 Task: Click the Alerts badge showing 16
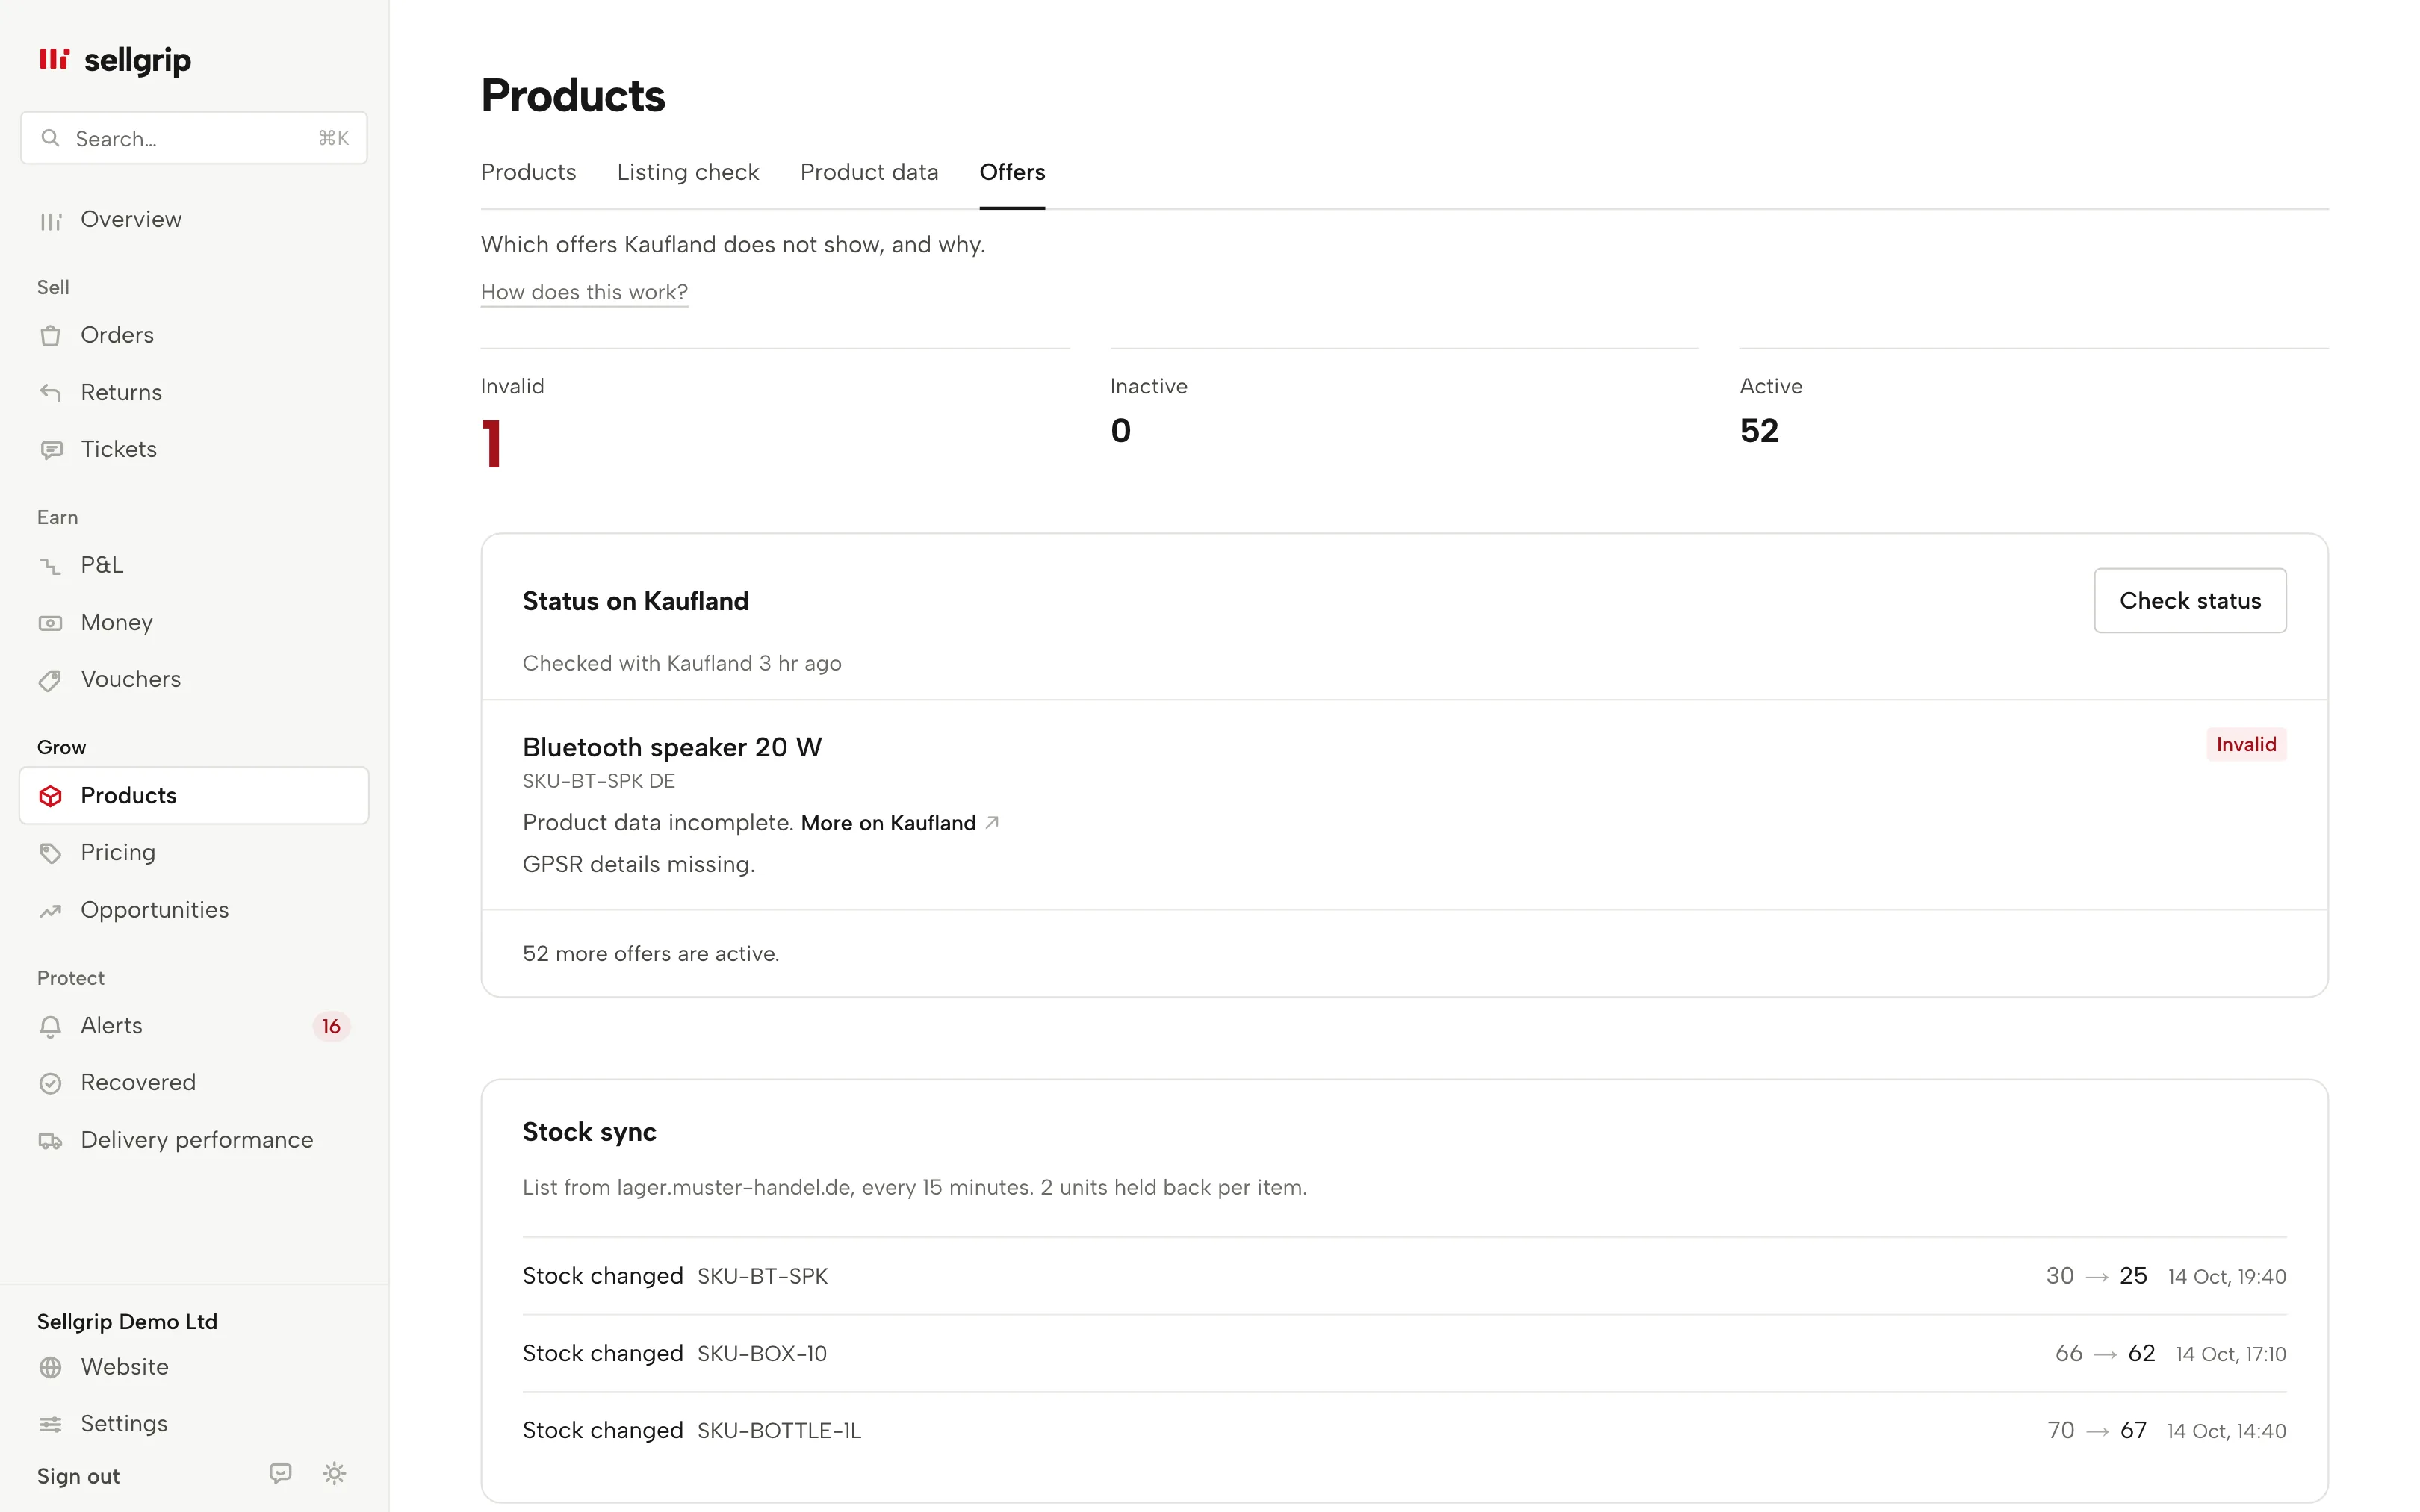click(x=331, y=1027)
